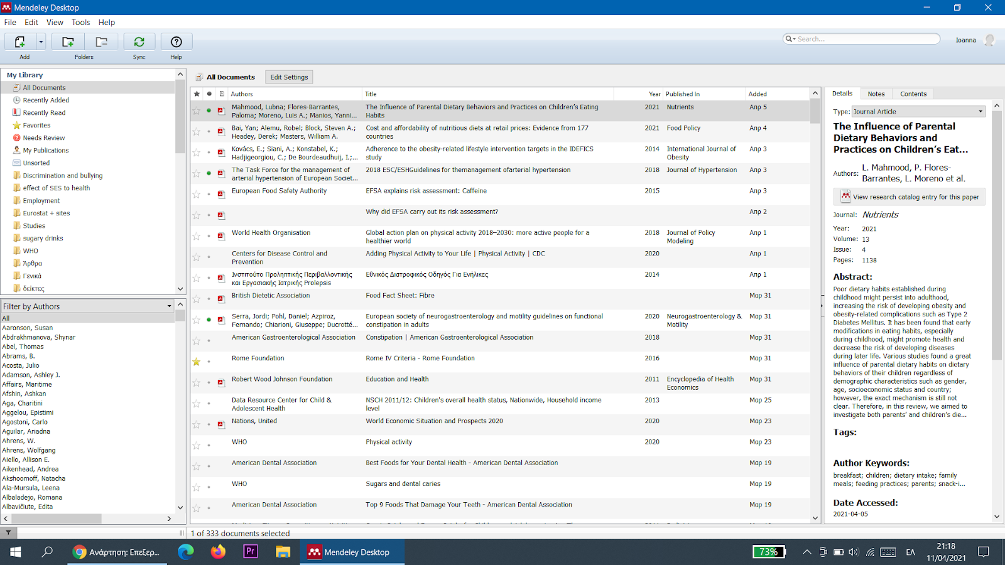Image resolution: width=1005 pixels, height=565 pixels.
Task: Star the World Health Organisation action plan row
Action: 197,237
